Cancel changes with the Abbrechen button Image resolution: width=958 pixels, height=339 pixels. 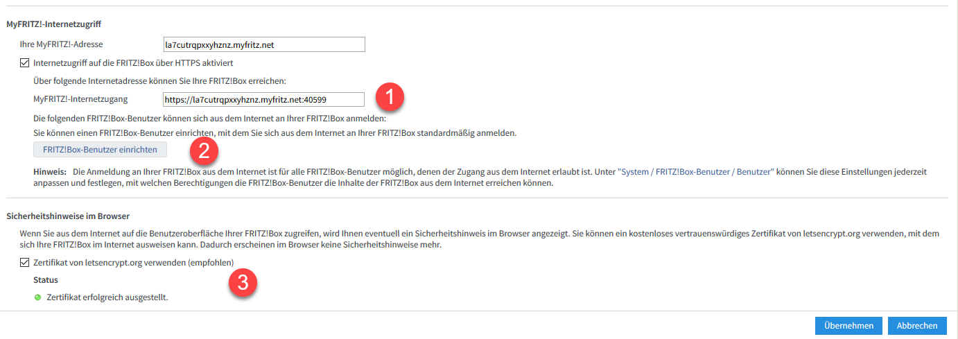(x=917, y=325)
